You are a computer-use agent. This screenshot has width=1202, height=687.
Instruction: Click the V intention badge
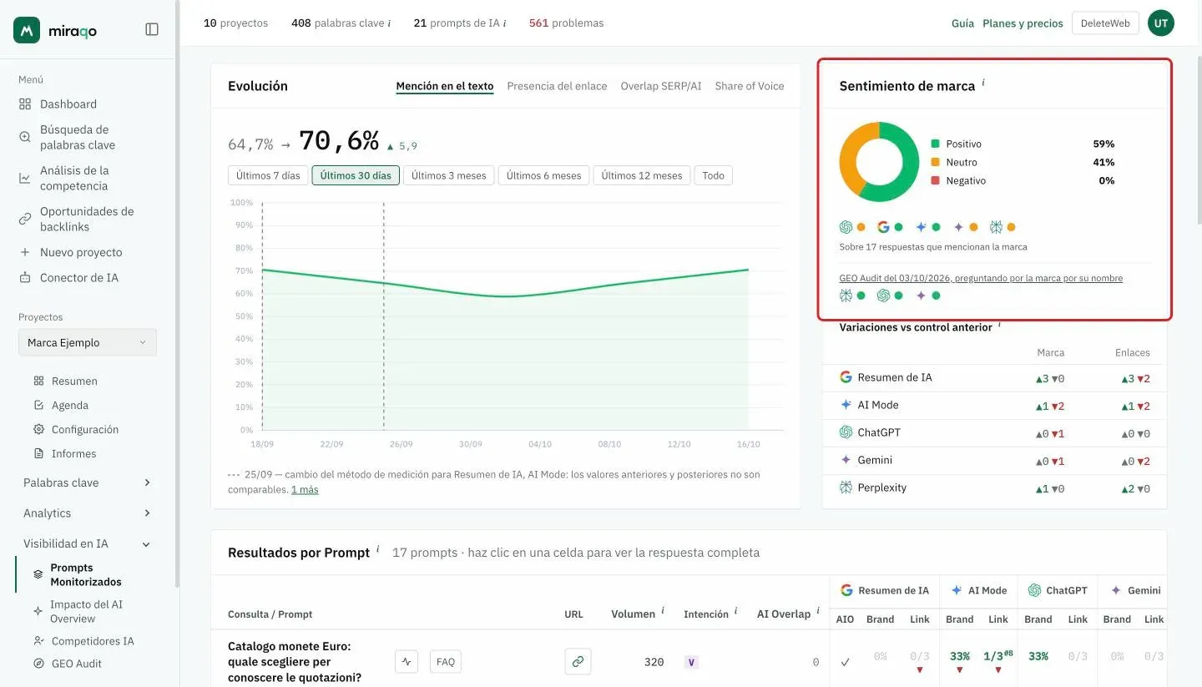click(691, 662)
